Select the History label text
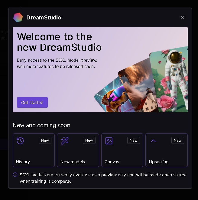The image size is (198, 200). [x=23, y=162]
